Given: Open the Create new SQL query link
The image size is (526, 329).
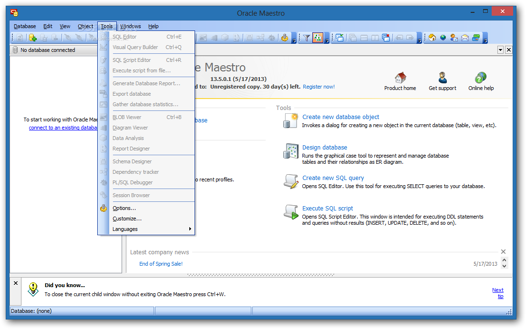Looking at the screenshot, I should pyautogui.click(x=333, y=178).
